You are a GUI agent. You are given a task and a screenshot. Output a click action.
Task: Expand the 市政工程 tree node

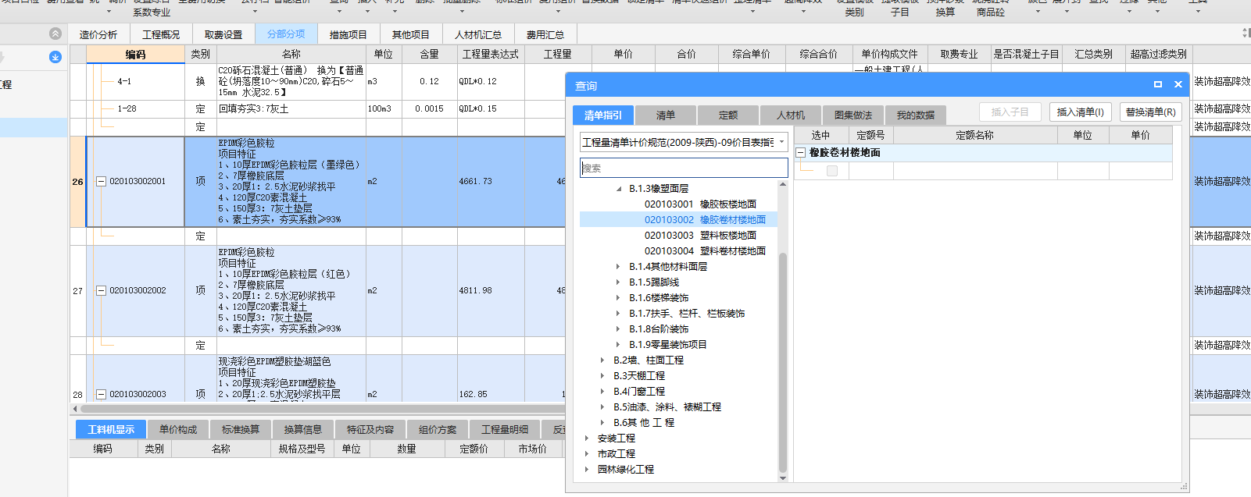(587, 454)
